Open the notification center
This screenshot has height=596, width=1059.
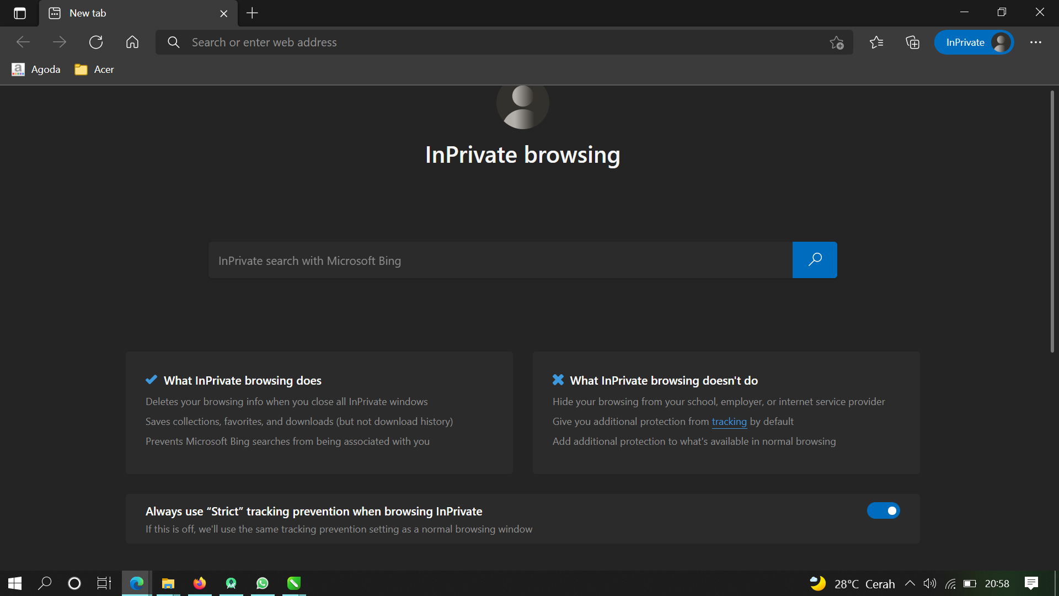pos(1031,583)
